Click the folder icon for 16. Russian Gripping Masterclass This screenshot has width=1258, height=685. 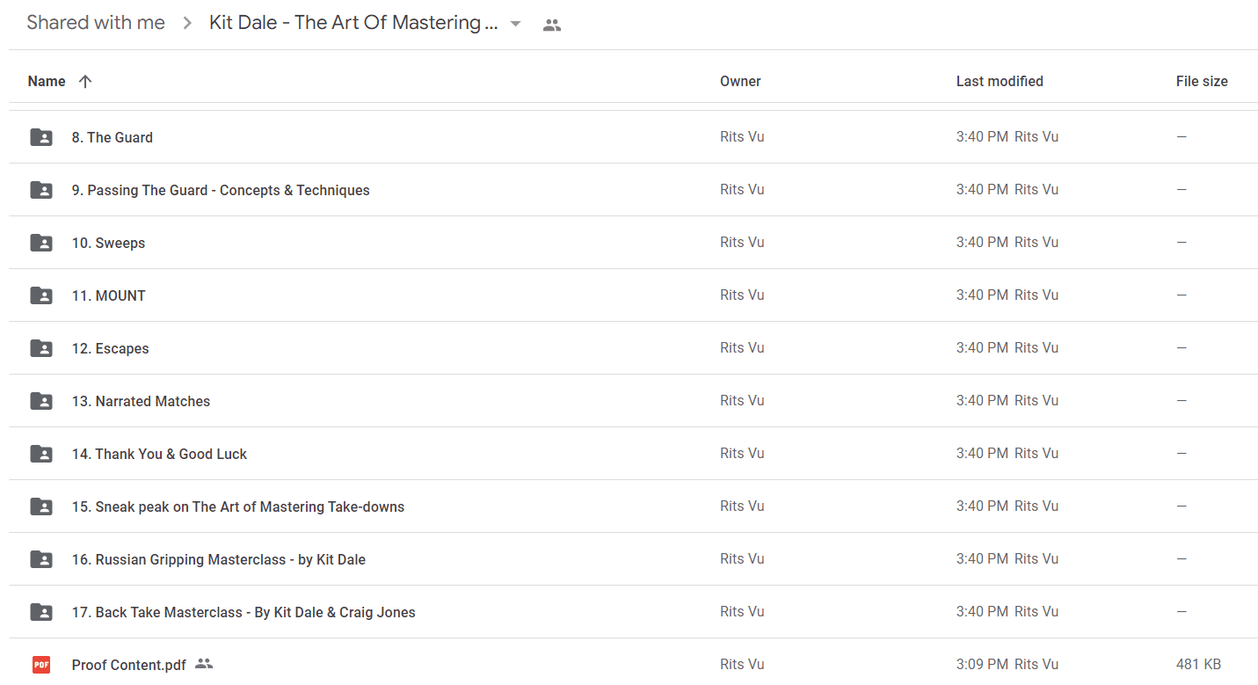[x=41, y=559]
